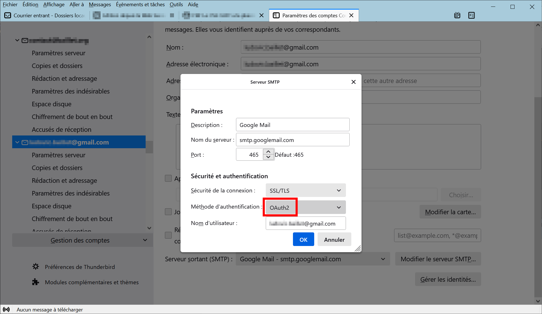This screenshot has width=542, height=314.
Task: Tick the checkbox beside the 'Ré...co' option
Action: [168, 235]
